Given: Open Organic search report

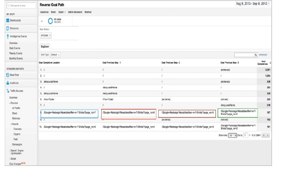Looking at the screenshot, I should (x=17, y=134).
